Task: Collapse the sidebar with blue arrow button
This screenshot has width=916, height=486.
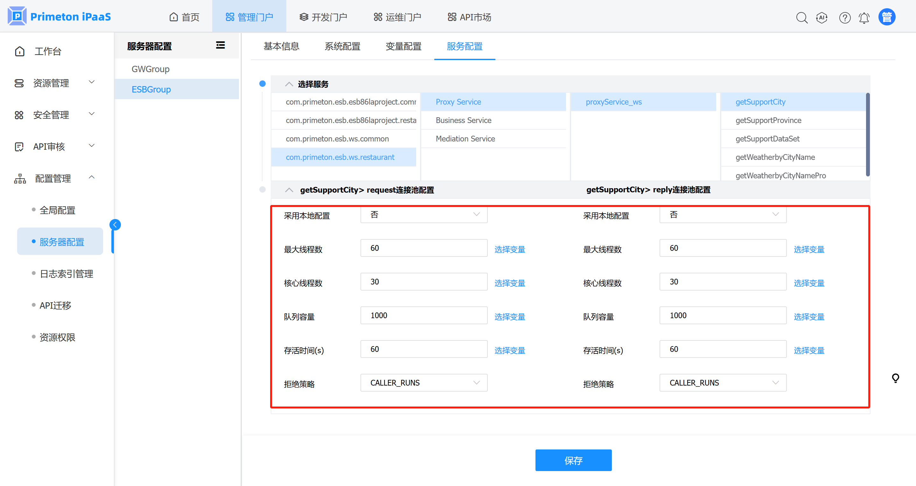Action: (115, 224)
